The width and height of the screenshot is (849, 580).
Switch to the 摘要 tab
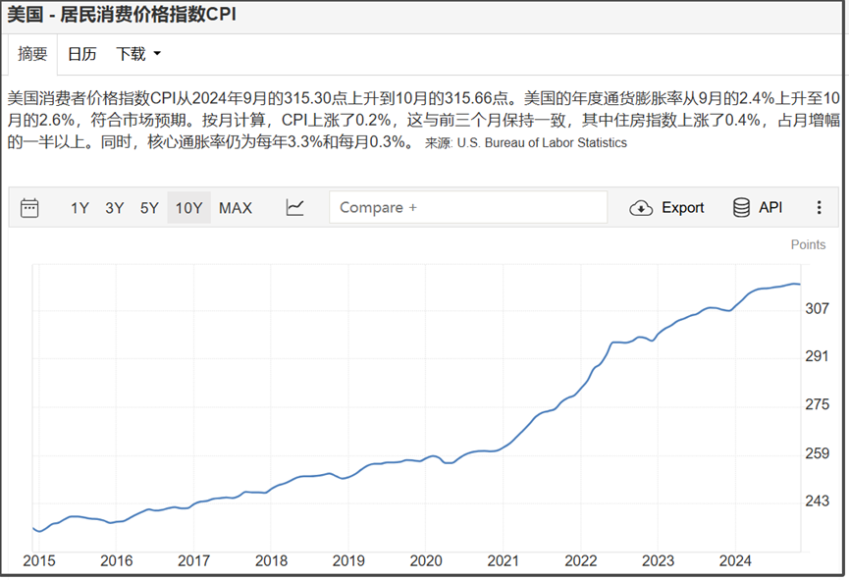pyautogui.click(x=32, y=54)
